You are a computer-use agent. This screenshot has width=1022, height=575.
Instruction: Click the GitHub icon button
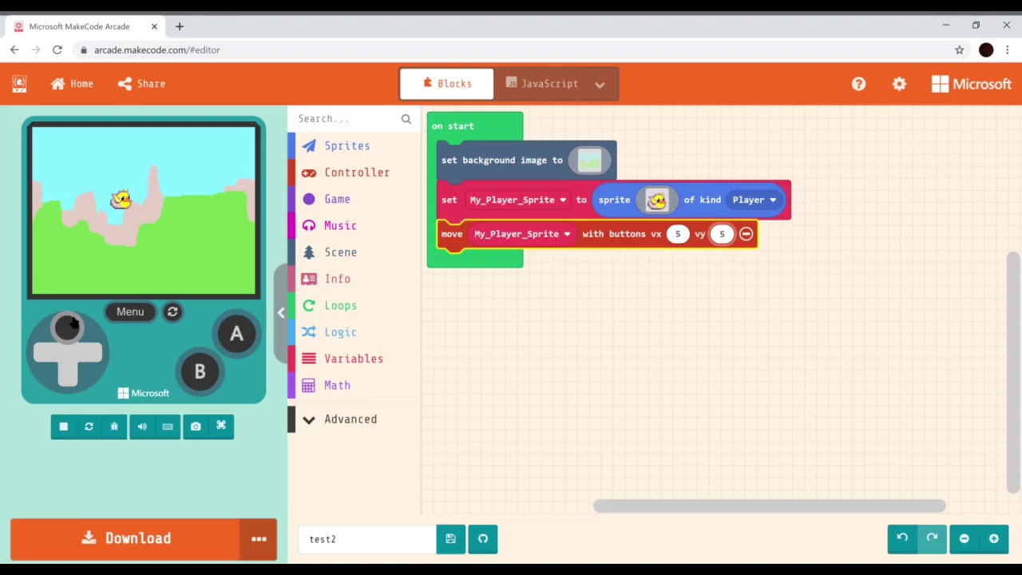click(483, 539)
